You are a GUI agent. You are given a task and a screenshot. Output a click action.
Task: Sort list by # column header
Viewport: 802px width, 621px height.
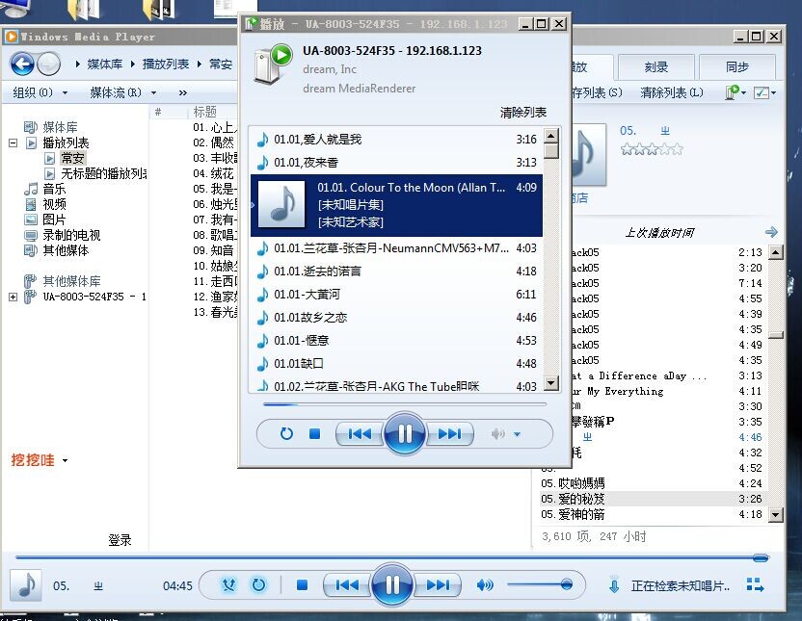(x=158, y=112)
